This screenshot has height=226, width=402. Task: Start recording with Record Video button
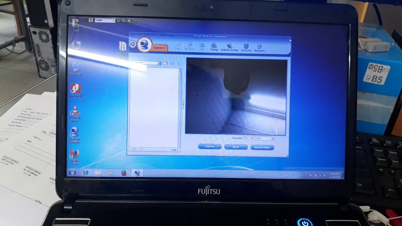[262, 147]
